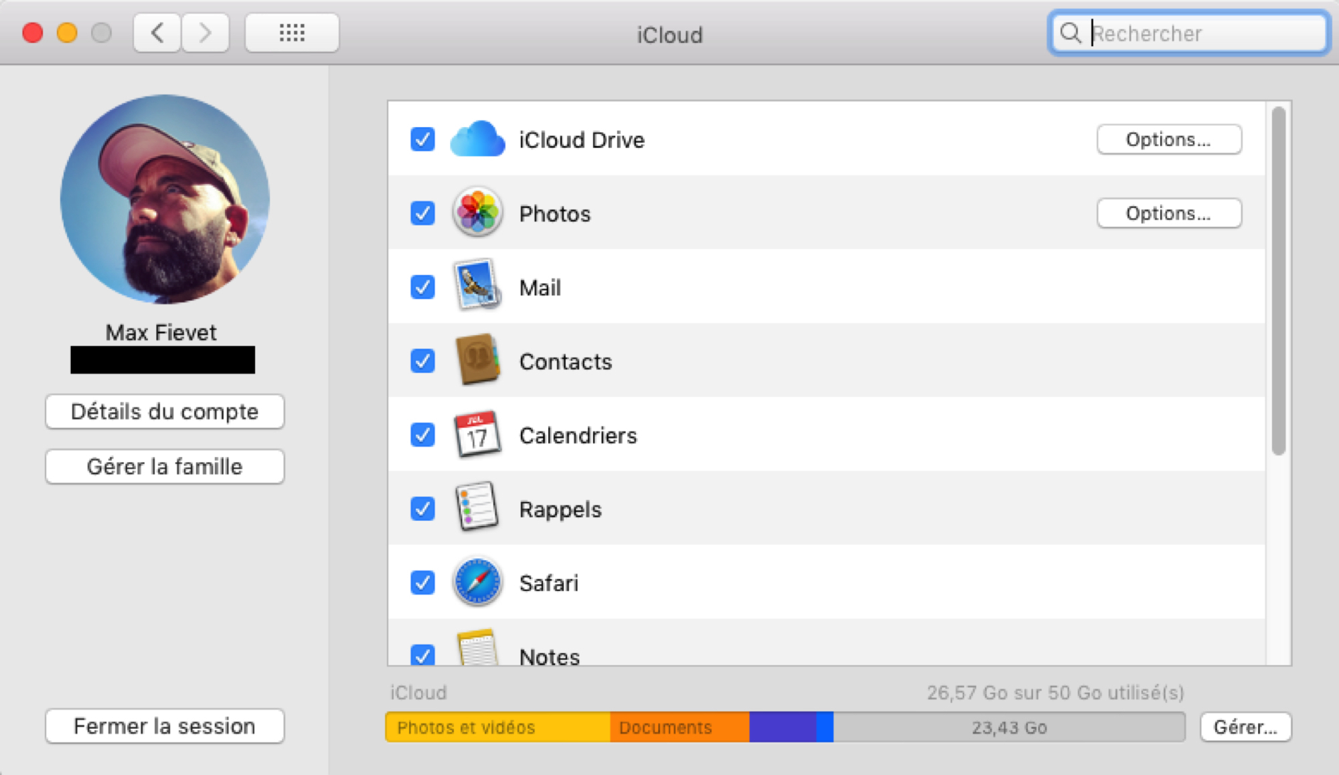Focus the Rechercher search field
This screenshot has width=1339, height=775.
point(1189,33)
